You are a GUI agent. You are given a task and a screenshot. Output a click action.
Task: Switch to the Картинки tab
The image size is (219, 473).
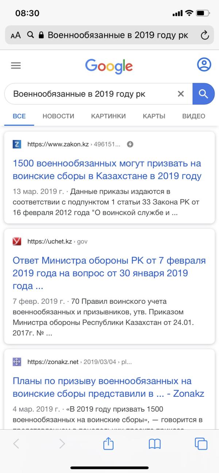pyautogui.click(x=108, y=116)
